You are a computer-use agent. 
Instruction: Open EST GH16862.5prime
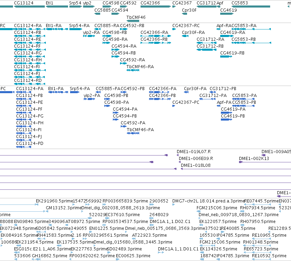coord(50,256)
